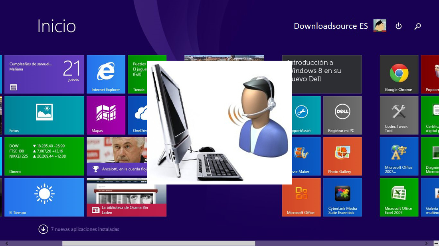Click the search magnifier icon
Screen dimensions: 439x246
(x=417, y=26)
